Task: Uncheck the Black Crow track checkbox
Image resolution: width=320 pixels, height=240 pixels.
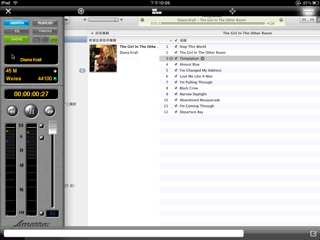Action: pyautogui.click(x=176, y=88)
